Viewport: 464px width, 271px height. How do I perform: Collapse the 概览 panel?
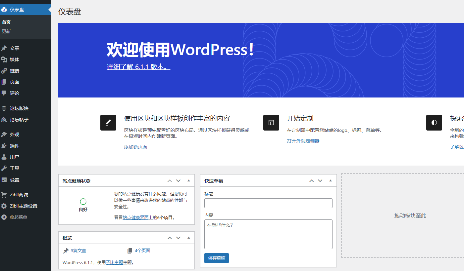tap(189, 238)
